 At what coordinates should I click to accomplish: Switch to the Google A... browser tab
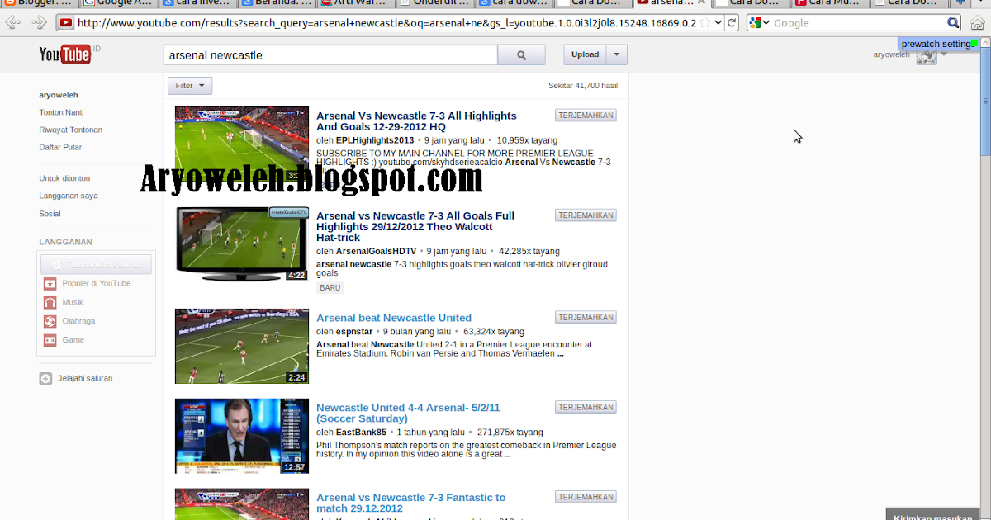point(120,2)
